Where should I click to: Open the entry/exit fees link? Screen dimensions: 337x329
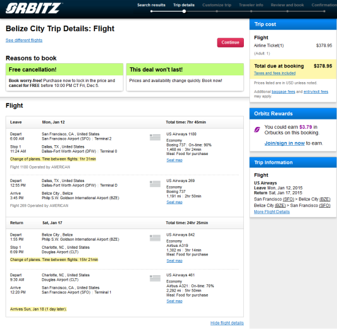point(316,91)
